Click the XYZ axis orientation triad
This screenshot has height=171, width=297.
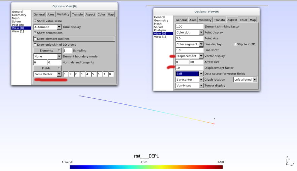(x=289, y=161)
